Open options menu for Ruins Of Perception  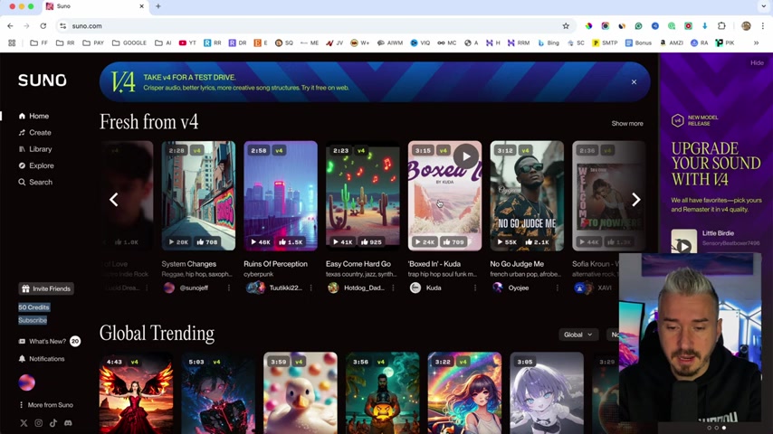311,288
